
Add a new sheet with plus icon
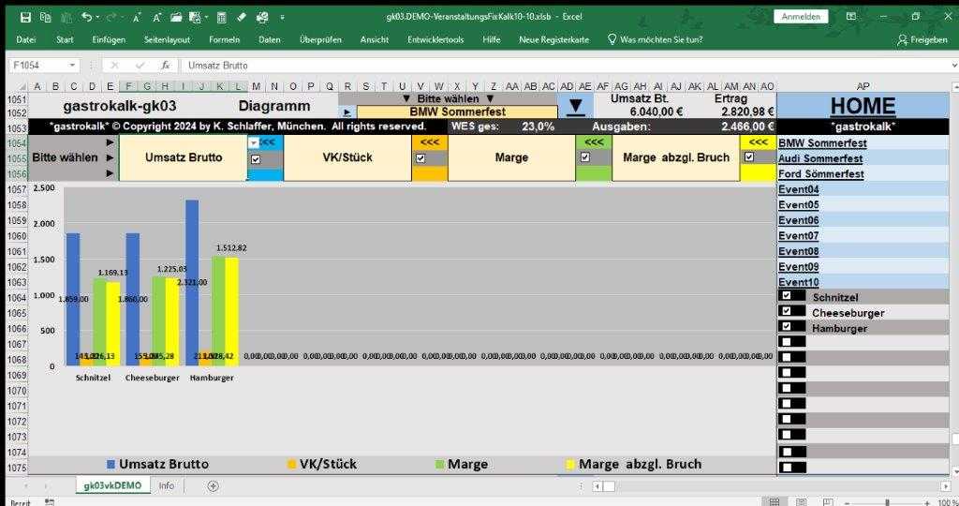click(x=213, y=485)
